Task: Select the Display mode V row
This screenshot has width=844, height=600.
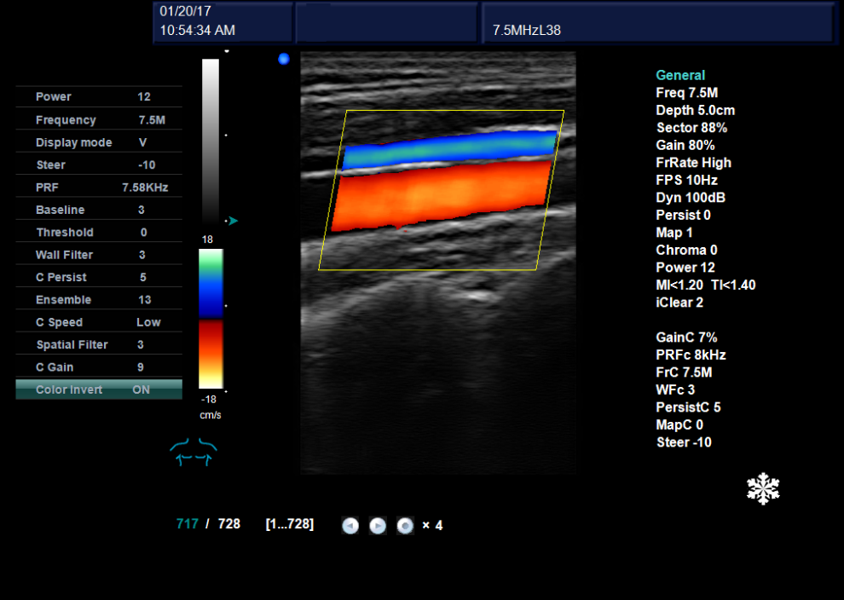Action: point(99,142)
